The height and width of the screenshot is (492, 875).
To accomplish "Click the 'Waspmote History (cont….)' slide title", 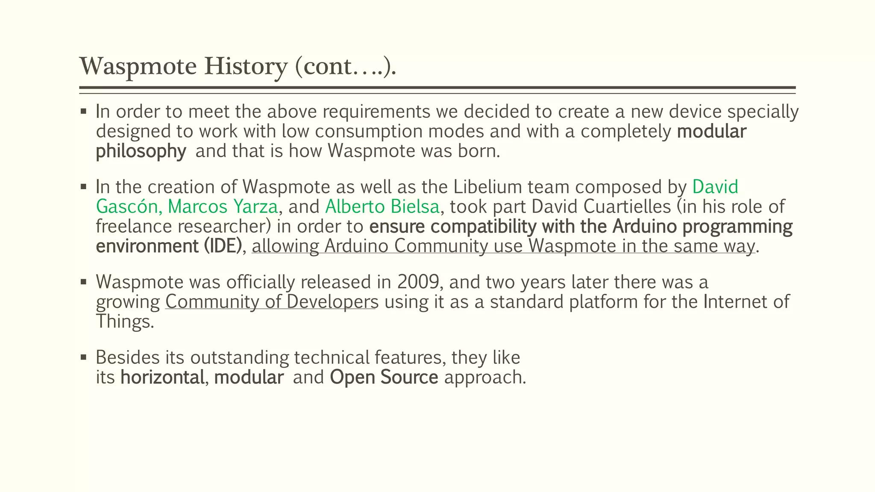I will pos(238,67).
